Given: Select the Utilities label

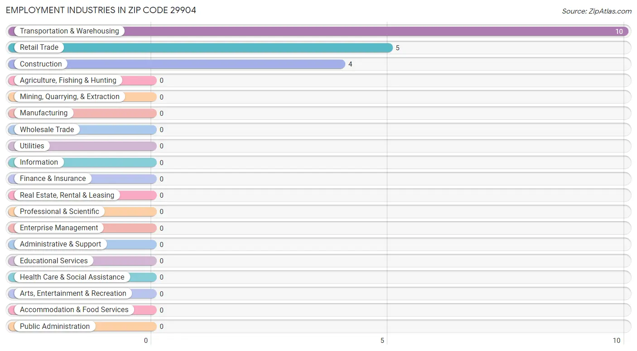Looking at the screenshot, I should click(32, 146).
